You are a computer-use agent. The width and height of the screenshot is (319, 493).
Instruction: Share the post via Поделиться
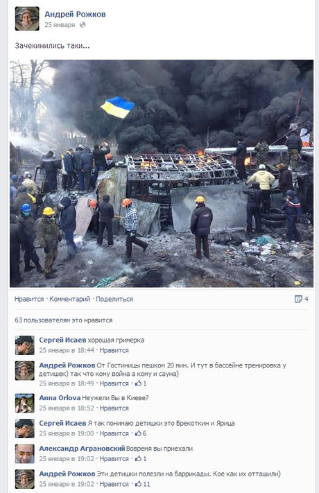click(114, 299)
